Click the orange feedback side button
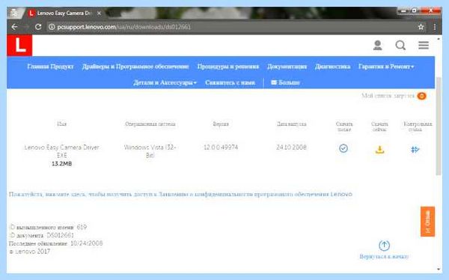 (x=427, y=222)
